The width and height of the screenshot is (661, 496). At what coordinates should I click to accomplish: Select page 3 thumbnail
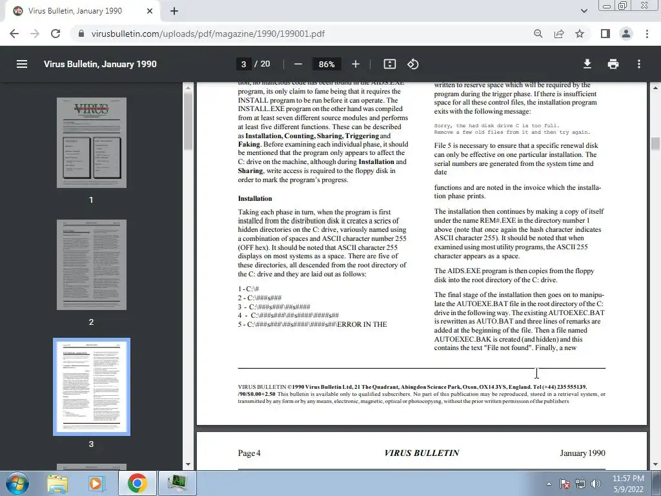(x=92, y=387)
